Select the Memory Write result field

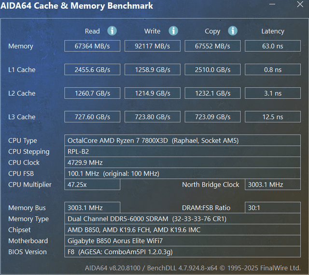(x=152, y=46)
